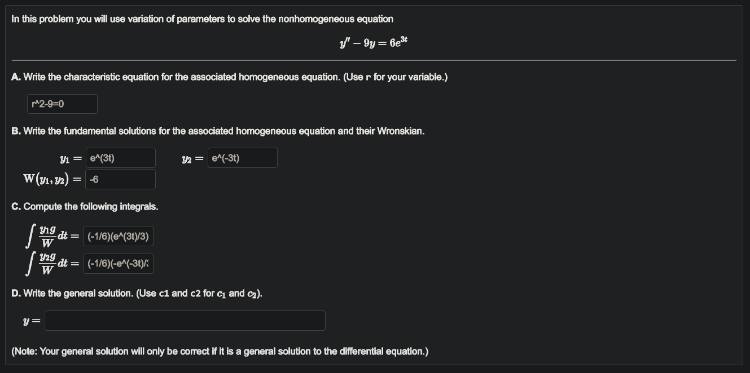Click the y1 label beside its answer box
Viewport: 750px width, 373px height.
[x=65, y=157]
